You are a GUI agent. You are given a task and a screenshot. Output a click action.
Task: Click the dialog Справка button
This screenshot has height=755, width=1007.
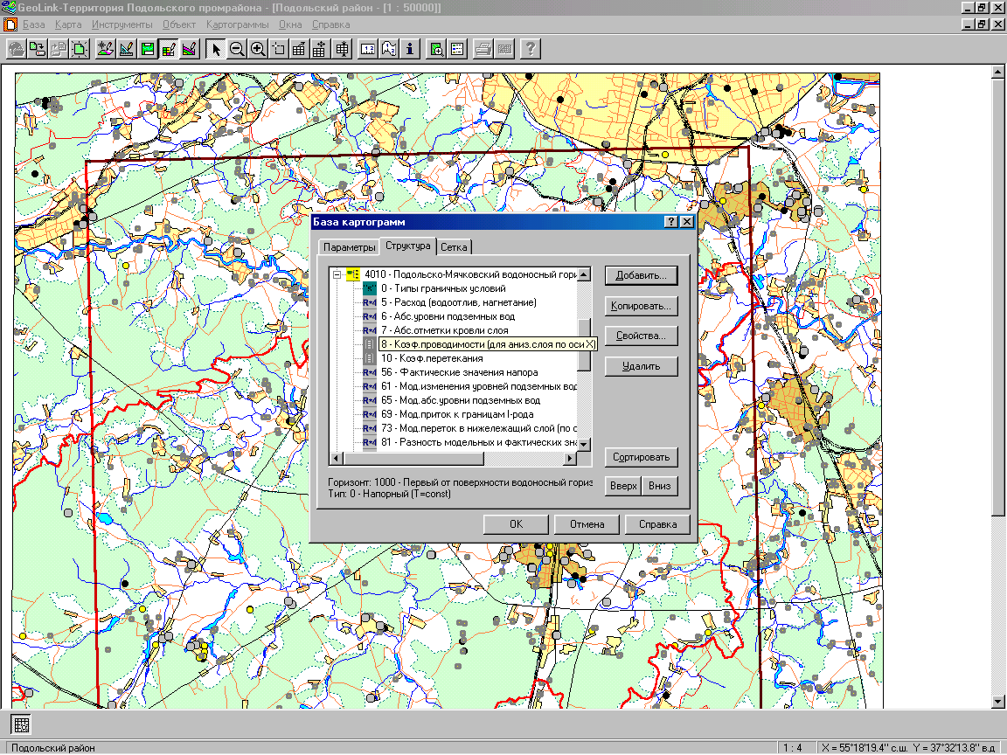(657, 524)
